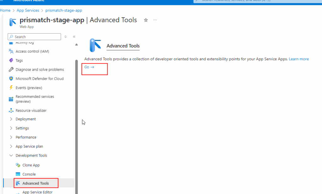Collapse the sidebar with double chevron
Image resolution: width=322 pixels, height=194 pixels.
point(74,37)
